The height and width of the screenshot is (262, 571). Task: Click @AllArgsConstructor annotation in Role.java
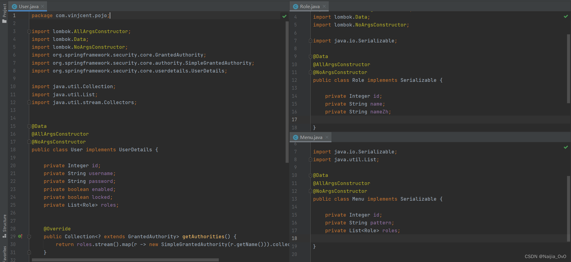pyautogui.click(x=342, y=64)
